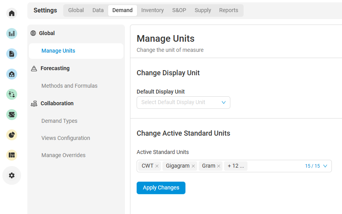
Task: Open Manage Overrides in Collaboration section
Action: point(63,155)
